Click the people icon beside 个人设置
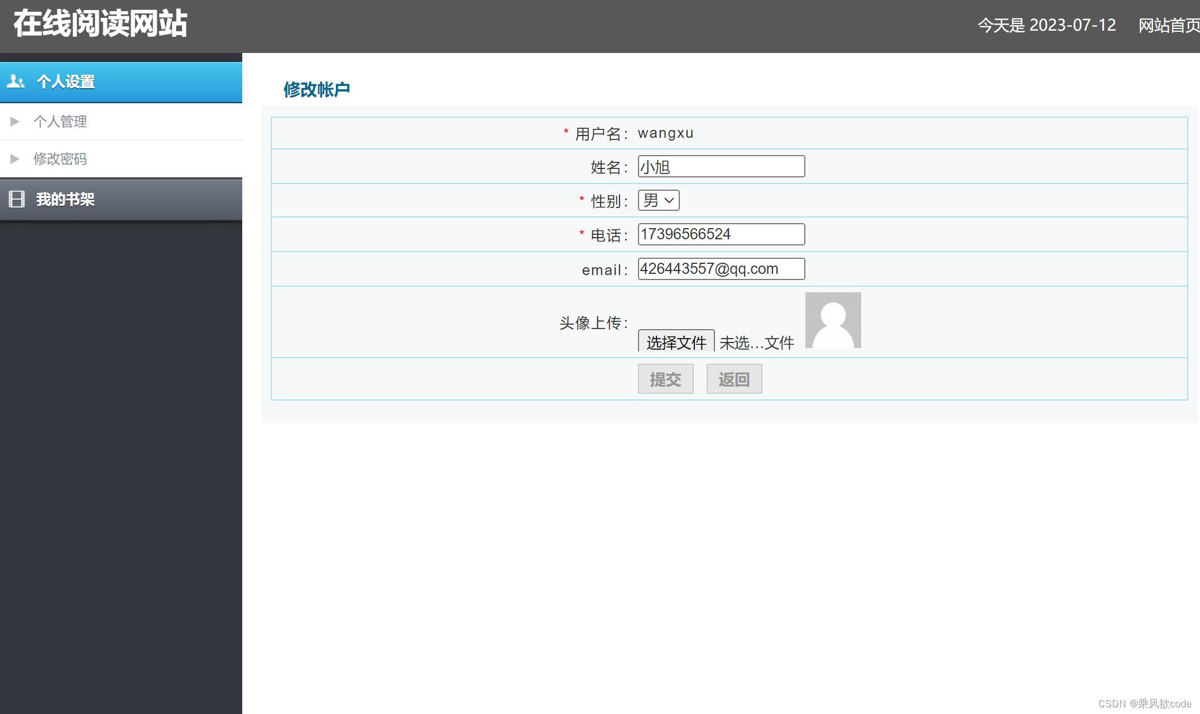This screenshot has width=1200, height=714. pyautogui.click(x=16, y=82)
